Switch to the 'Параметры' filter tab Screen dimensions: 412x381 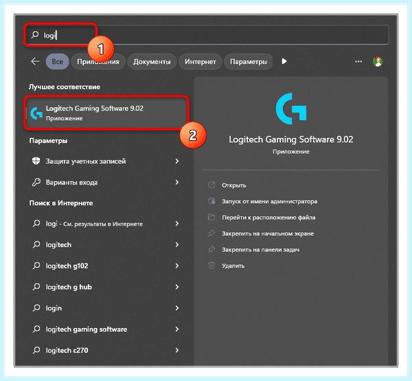[249, 62]
